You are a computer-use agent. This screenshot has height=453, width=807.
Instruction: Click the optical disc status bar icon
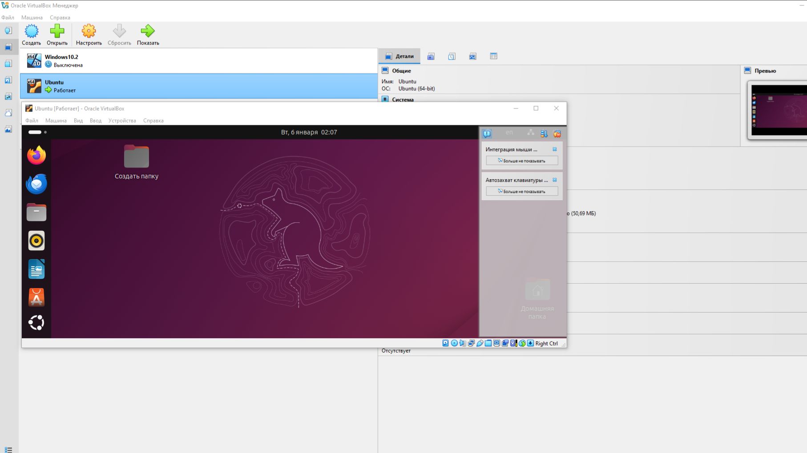point(454,343)
